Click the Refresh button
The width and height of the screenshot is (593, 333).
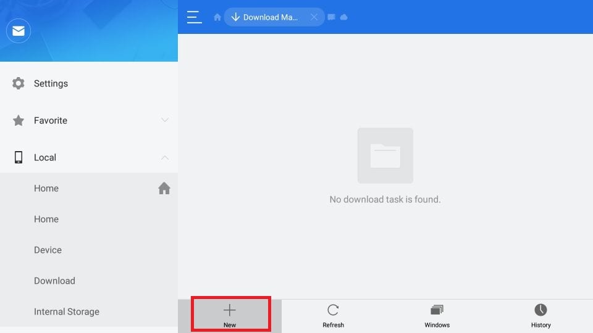pyautogui.click(x=333, y=316)
